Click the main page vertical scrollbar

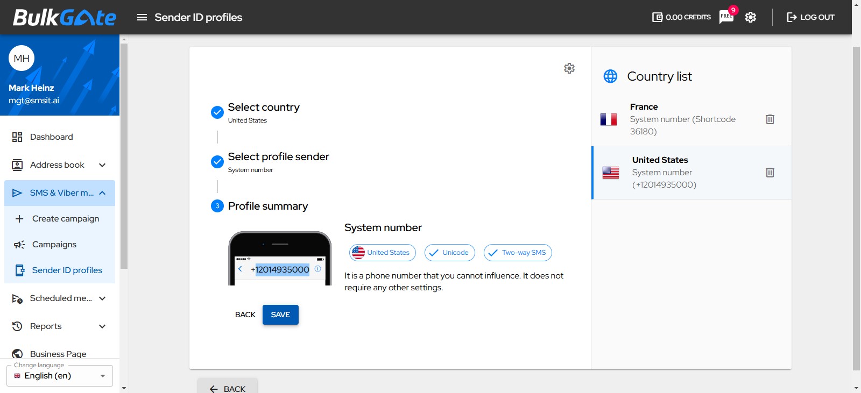(x=856, y=209)
